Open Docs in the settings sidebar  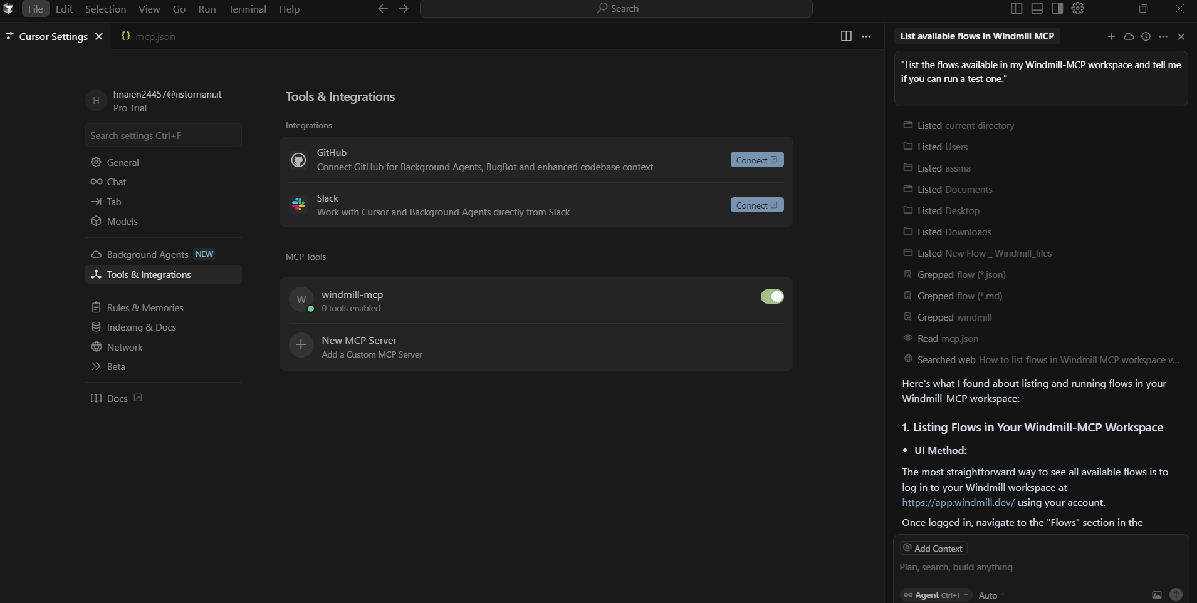coord(164,398)
